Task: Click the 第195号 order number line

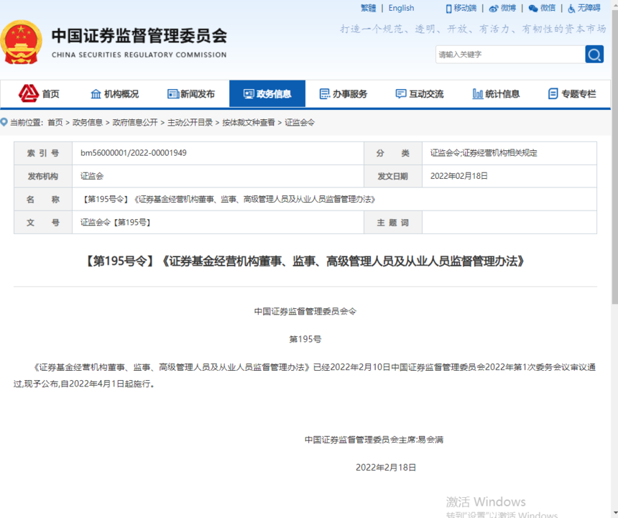Action: [x=305, y=339]
